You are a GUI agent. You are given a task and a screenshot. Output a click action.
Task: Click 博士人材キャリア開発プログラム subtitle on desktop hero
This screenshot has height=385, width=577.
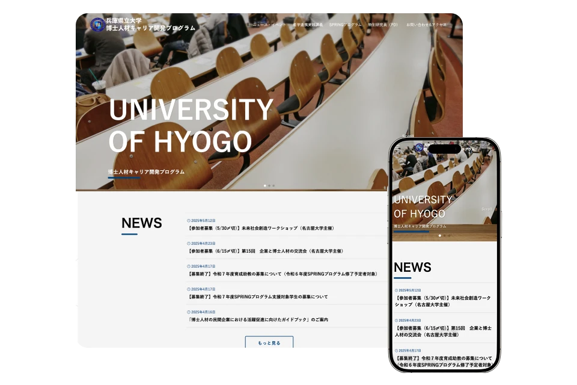(147, 171)
